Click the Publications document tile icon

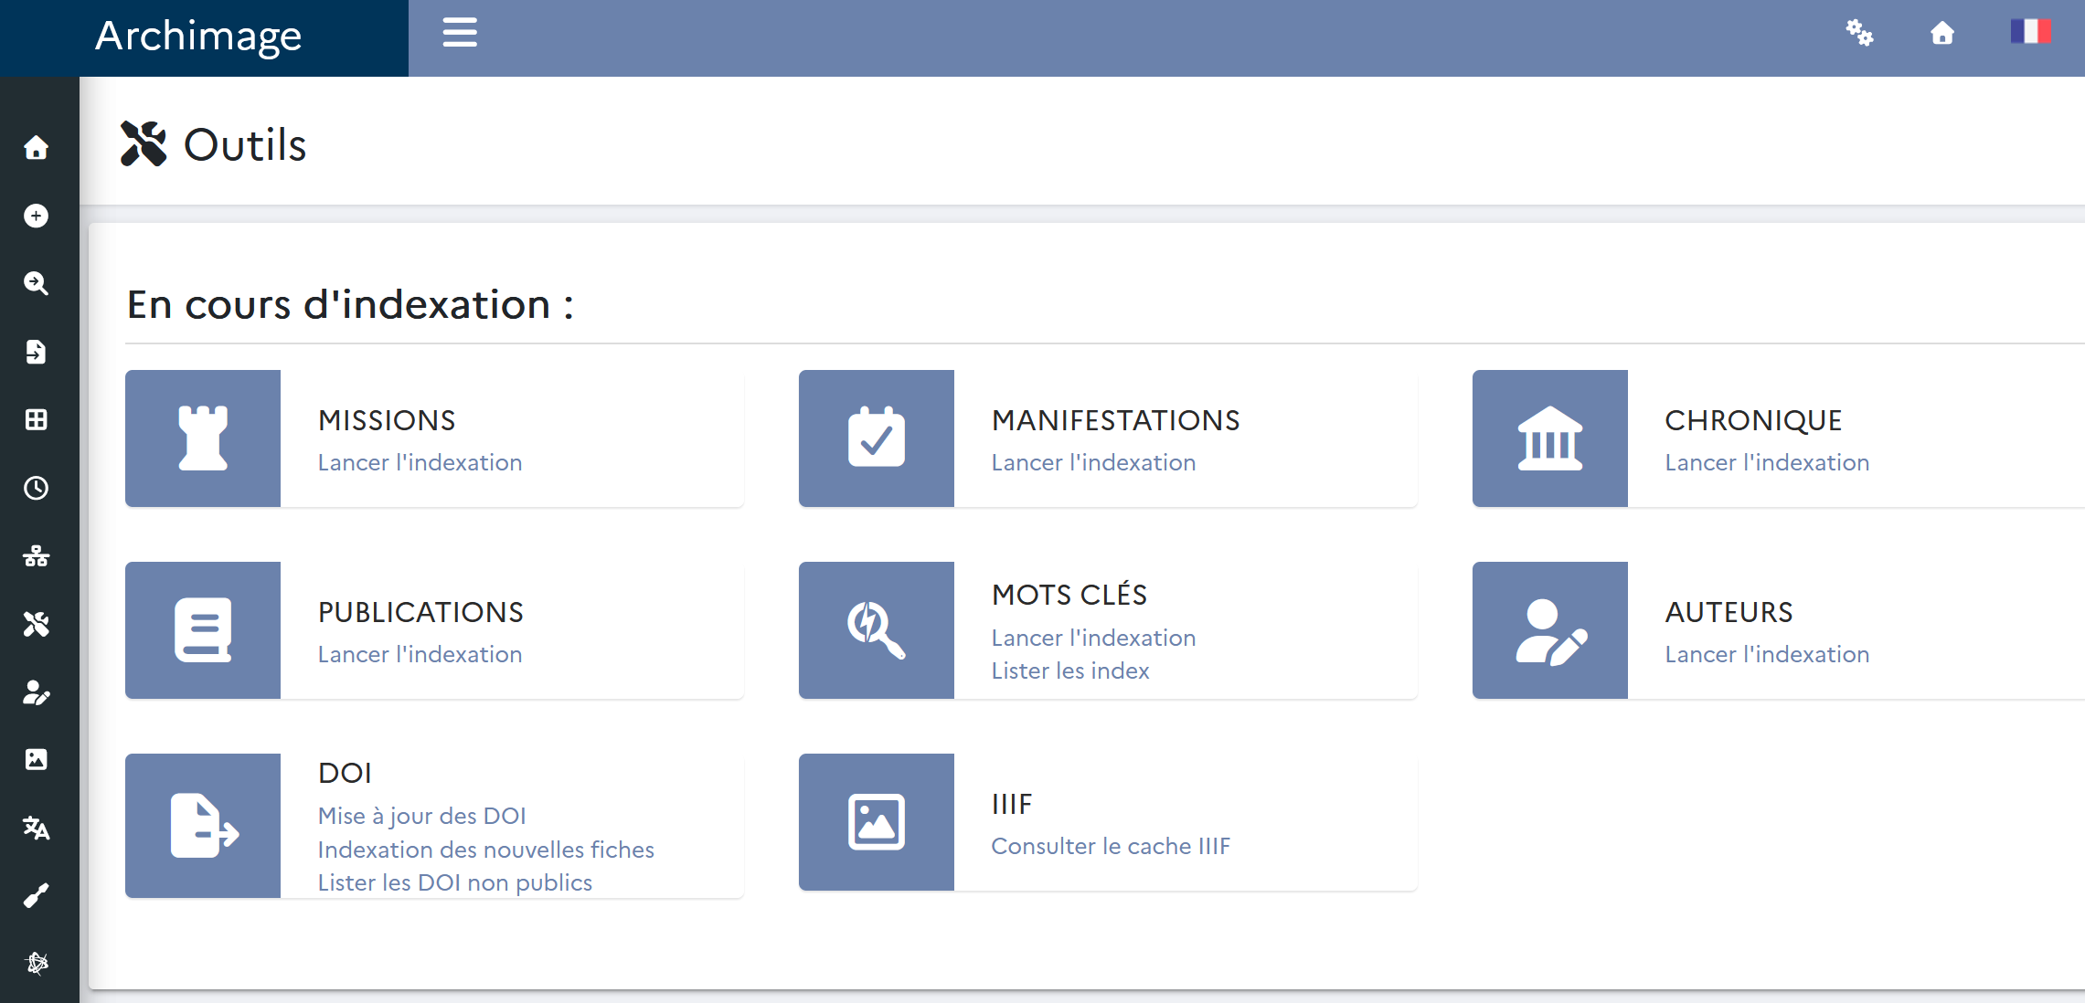(203, 630)
